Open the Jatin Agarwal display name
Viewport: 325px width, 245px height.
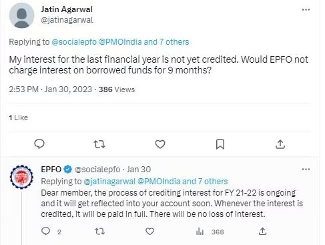(67, 9)
